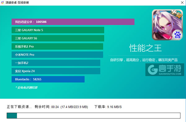Select the 乐视手机1 Pro bar
This screenshot has height=122, width=186.
tap(57, 47)
